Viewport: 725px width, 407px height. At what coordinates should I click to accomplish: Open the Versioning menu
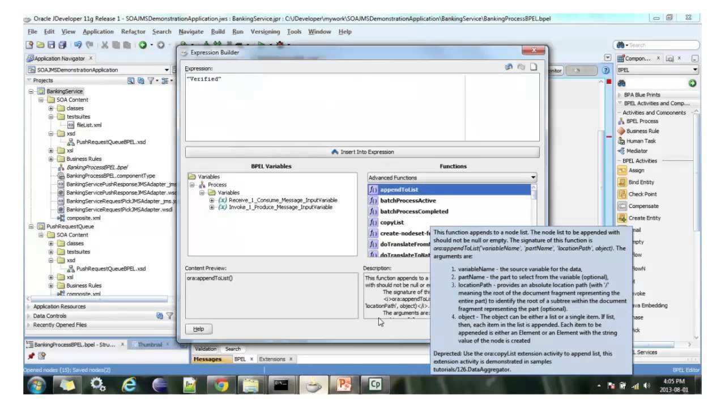pos(265,32)
